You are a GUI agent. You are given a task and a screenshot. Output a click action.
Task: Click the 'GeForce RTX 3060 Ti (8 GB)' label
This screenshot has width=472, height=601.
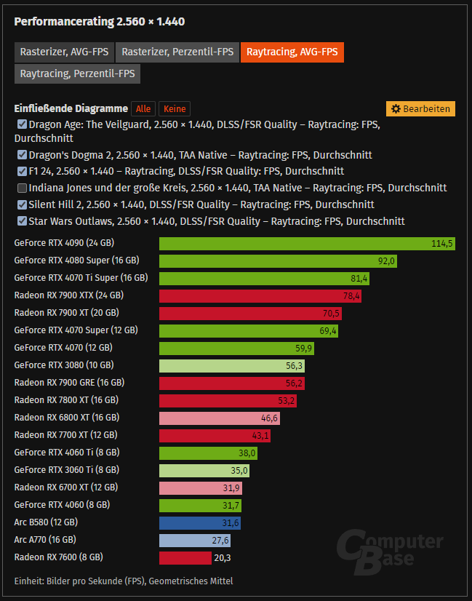tap(67, 469)
